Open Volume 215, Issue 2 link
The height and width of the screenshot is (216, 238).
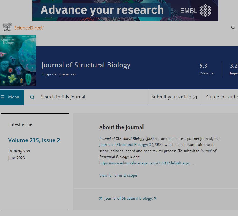34,140
